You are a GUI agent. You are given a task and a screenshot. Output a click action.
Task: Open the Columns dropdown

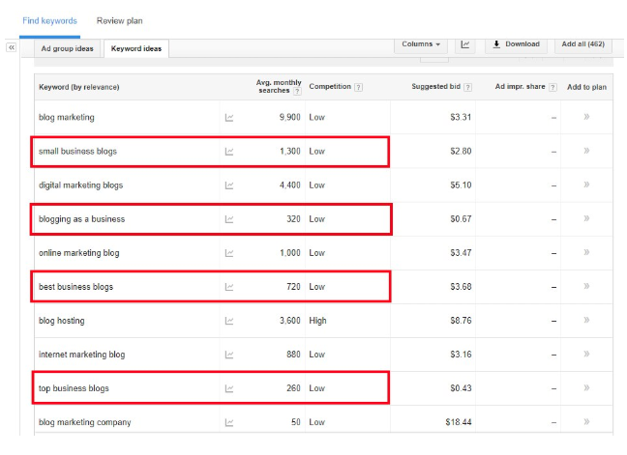[x=421, y=44]
